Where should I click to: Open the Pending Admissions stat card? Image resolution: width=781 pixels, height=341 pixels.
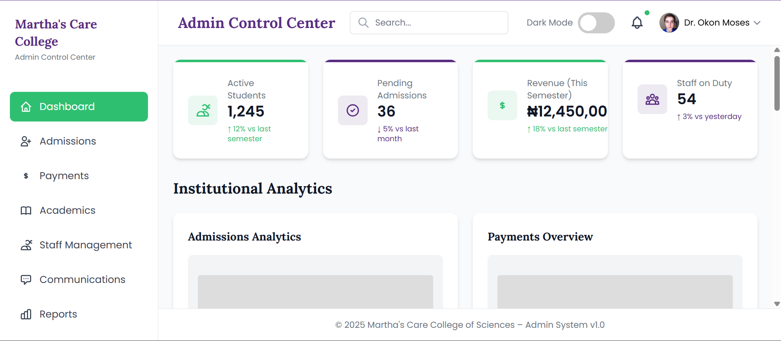(x=390, y=109)
